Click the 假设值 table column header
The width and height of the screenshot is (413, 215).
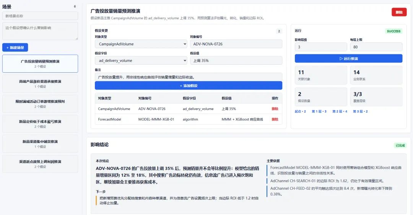[226, 98]
